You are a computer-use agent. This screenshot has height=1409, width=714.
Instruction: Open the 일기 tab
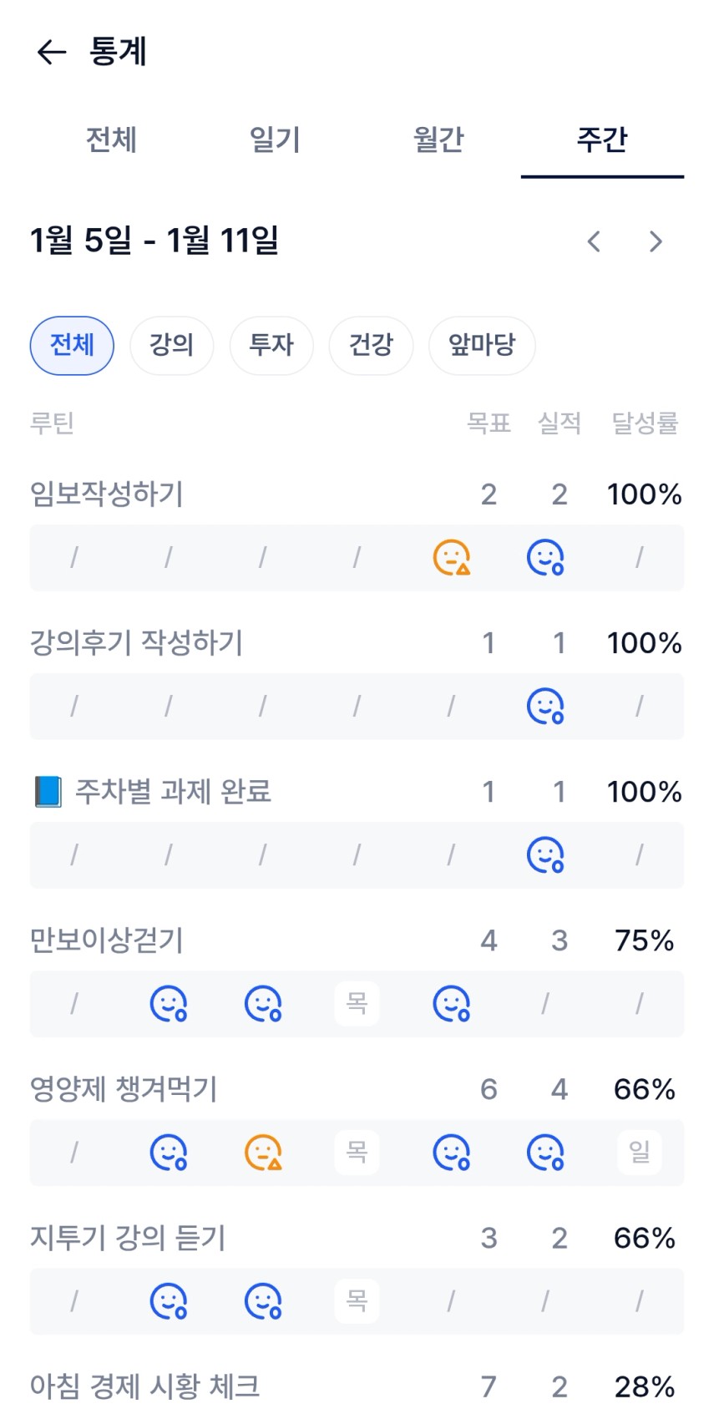point(275,139)
